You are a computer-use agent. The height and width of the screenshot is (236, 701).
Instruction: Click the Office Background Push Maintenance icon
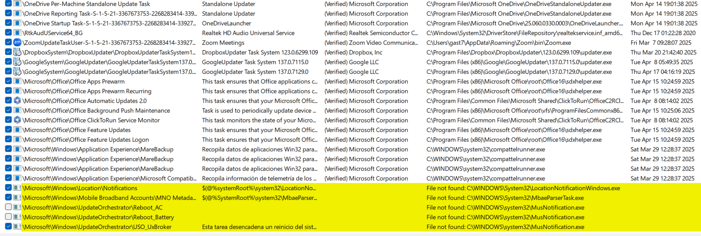tap(17, 110)
